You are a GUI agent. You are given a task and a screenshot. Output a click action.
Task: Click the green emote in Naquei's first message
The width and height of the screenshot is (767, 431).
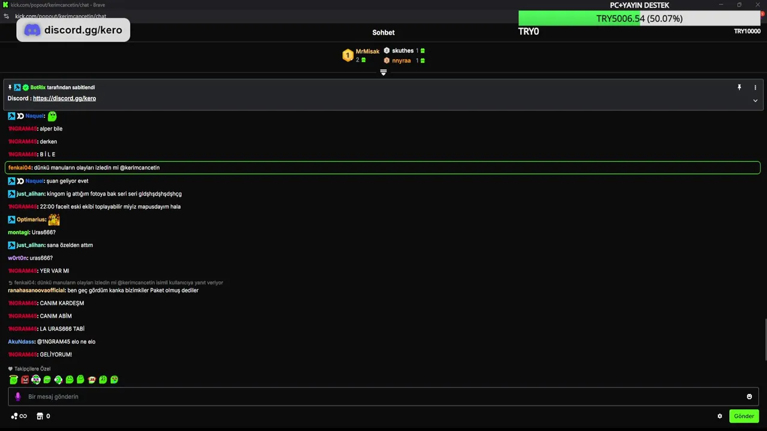click(52, 116)
